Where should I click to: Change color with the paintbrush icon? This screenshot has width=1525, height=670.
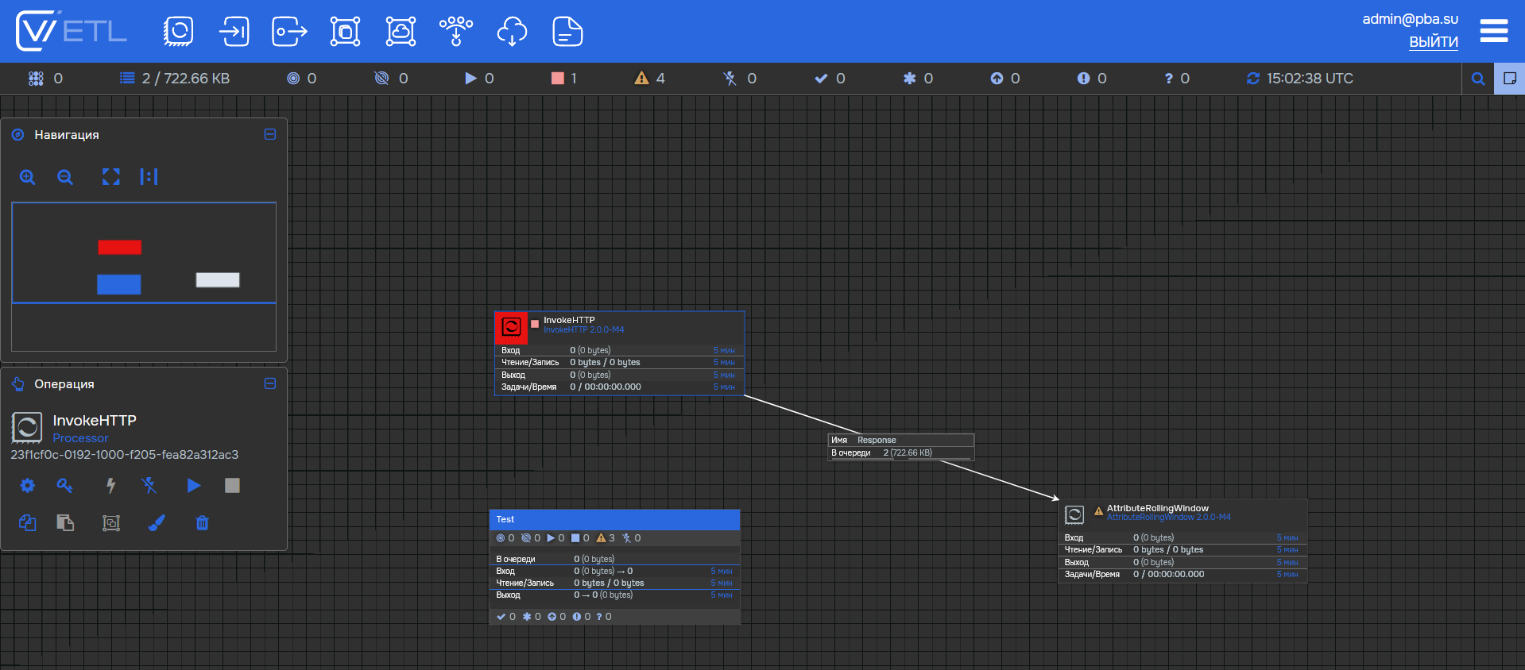[x=157, y=522]
